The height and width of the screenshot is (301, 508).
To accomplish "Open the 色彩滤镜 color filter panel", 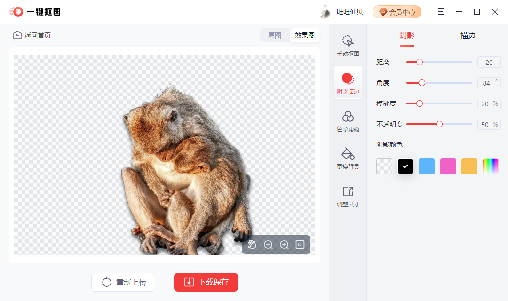I will pyautogui.click(x=348, y=120).
